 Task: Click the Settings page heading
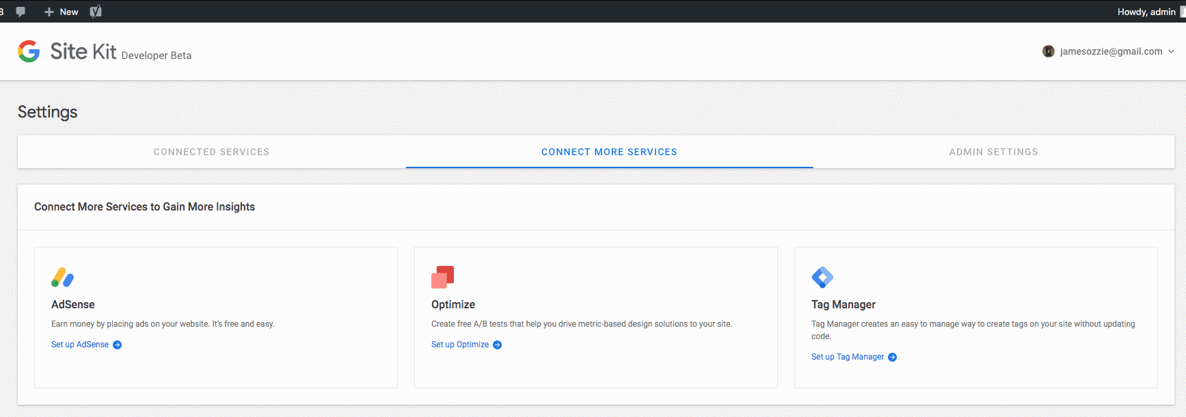(48, 112)
